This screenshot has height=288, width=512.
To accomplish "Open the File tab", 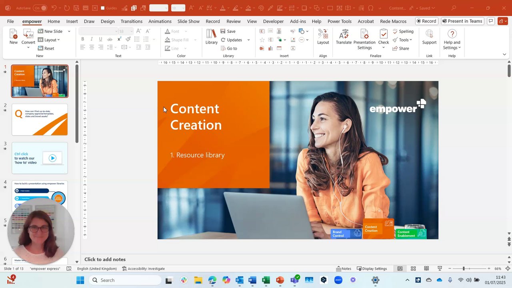I will tap(10, 21).
